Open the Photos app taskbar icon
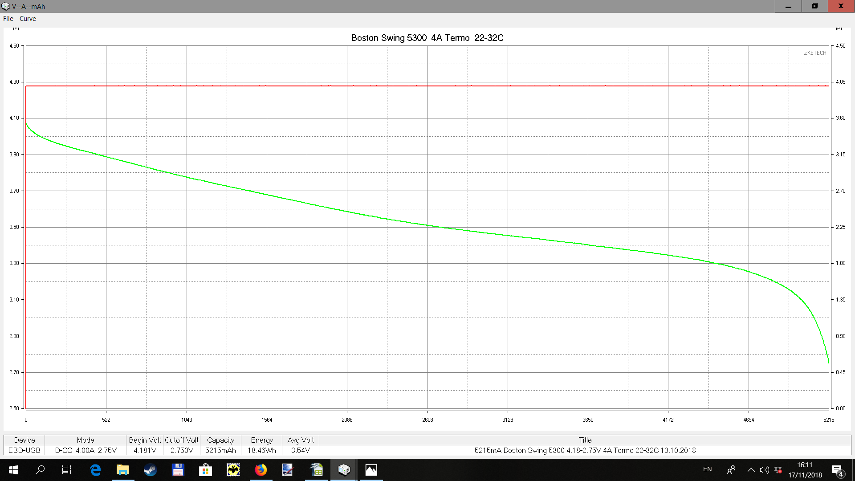 click(371, 470)
